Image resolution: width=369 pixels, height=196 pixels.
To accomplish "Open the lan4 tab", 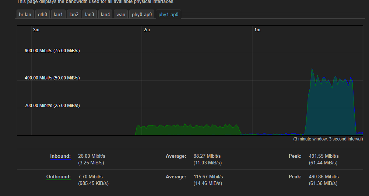I will (105, 14).
